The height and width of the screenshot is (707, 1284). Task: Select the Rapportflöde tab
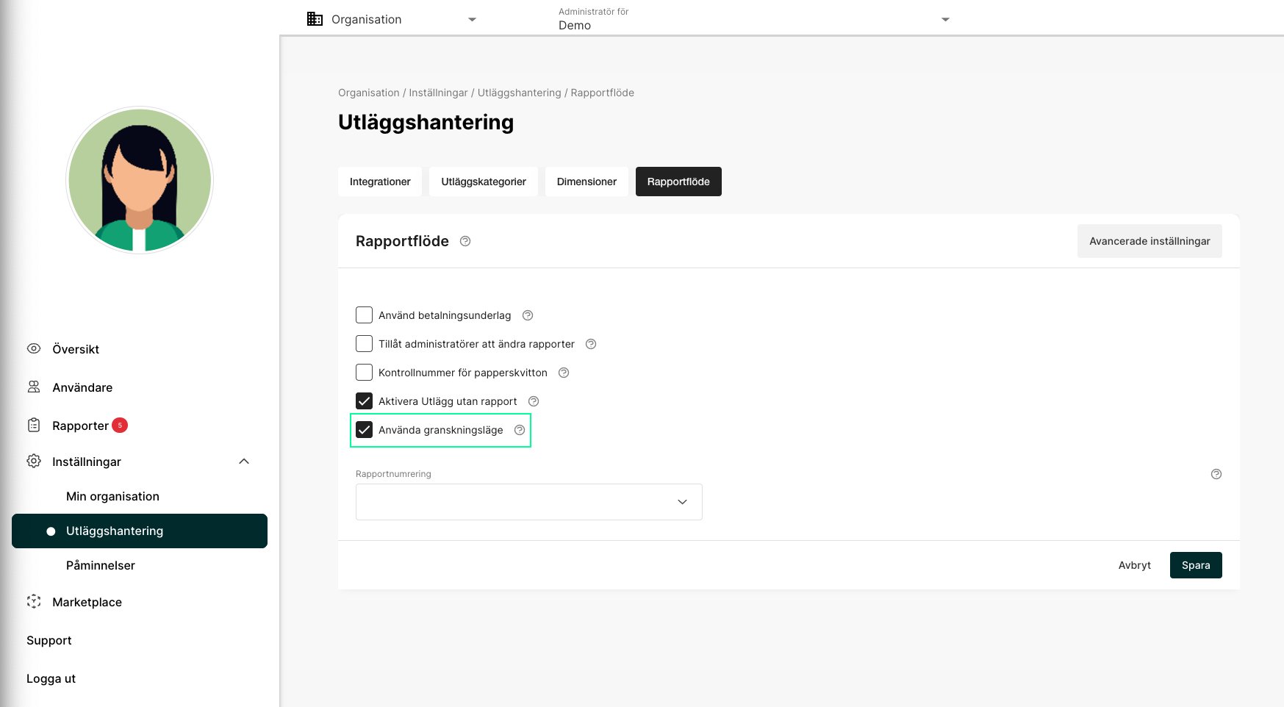[678, 182]
